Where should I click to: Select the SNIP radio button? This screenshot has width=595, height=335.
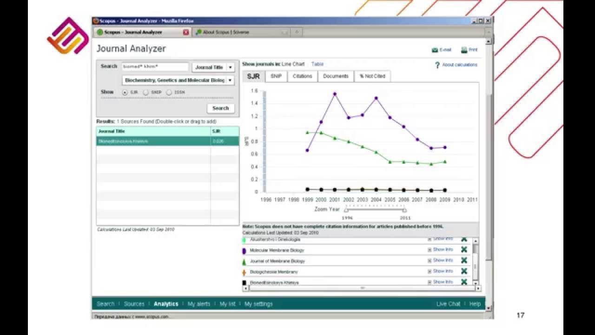145,93
